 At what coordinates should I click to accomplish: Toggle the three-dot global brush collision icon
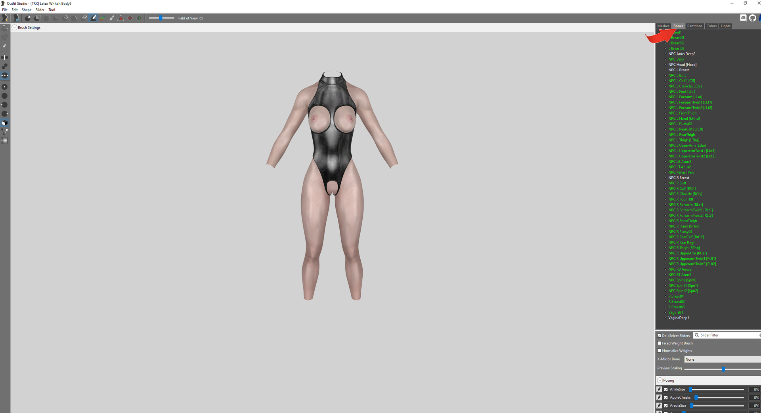tap(5, 75)
